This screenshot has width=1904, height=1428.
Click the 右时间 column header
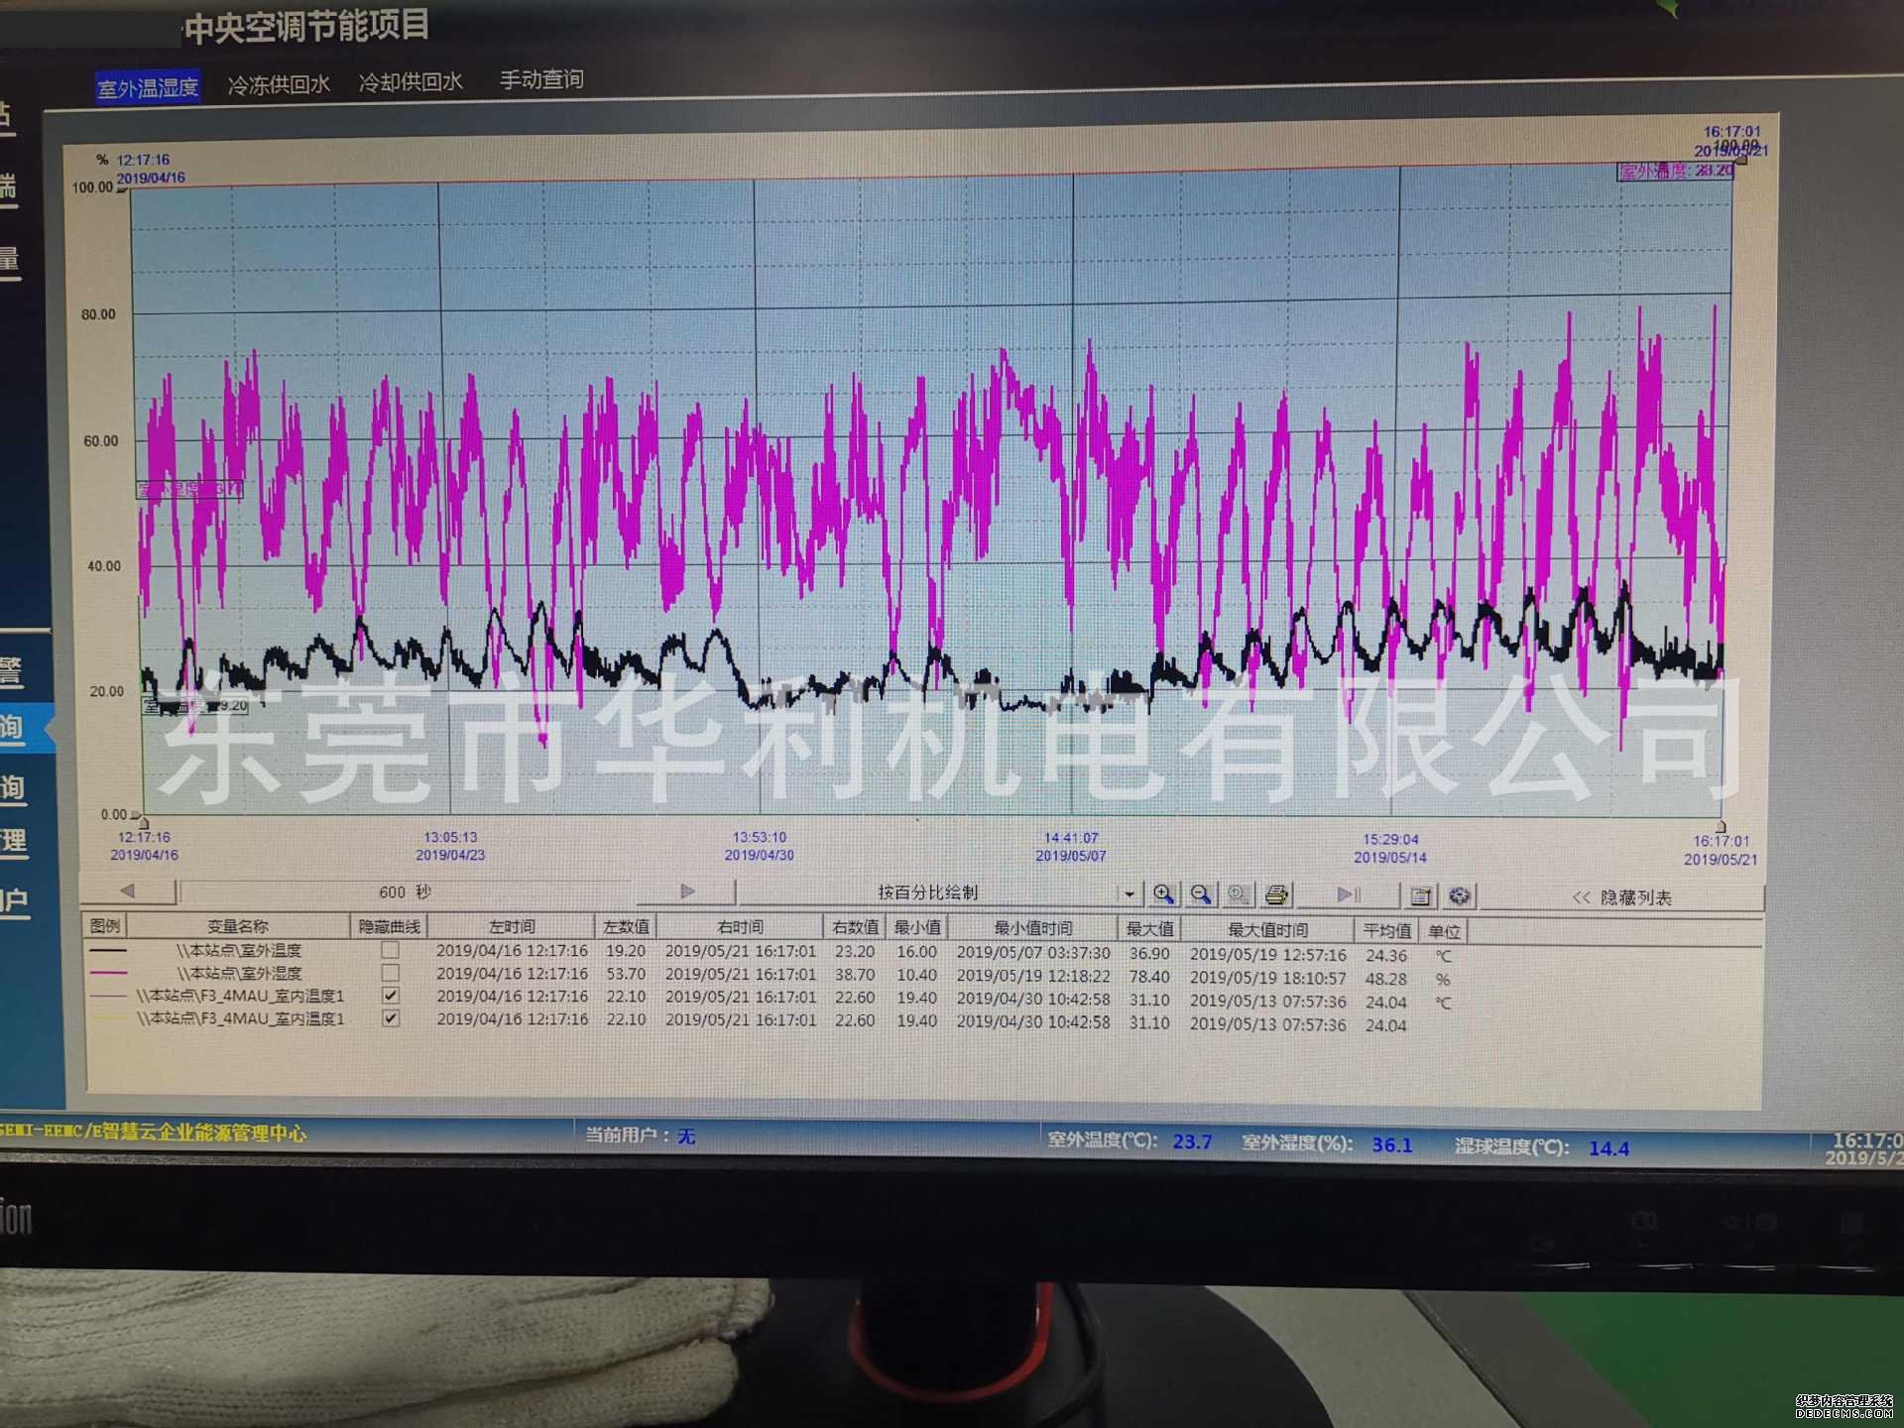[x=741, y=927]
